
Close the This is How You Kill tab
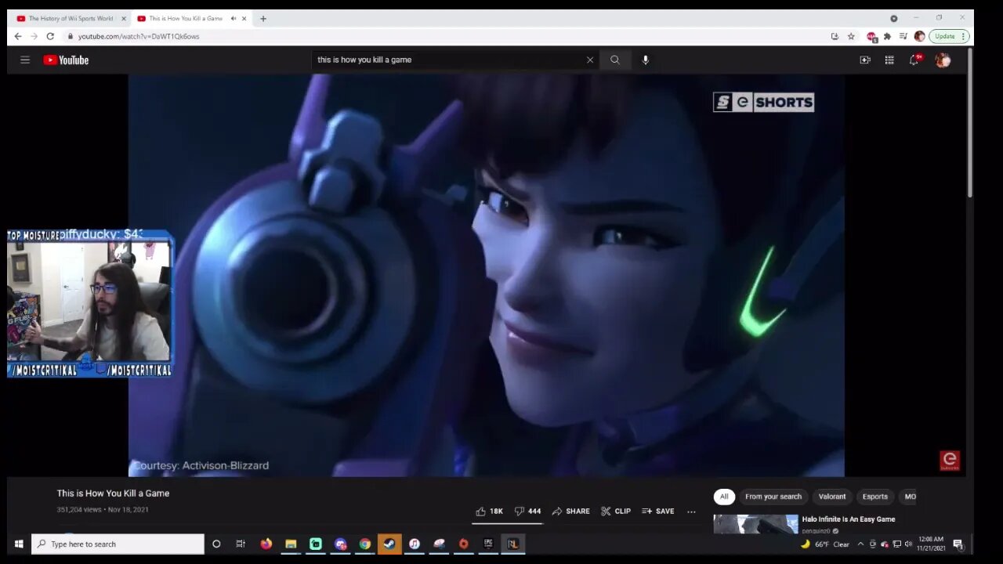pyautogui.click(x=244, y=18)
